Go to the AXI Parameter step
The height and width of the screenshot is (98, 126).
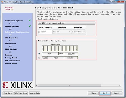(12, 38)
